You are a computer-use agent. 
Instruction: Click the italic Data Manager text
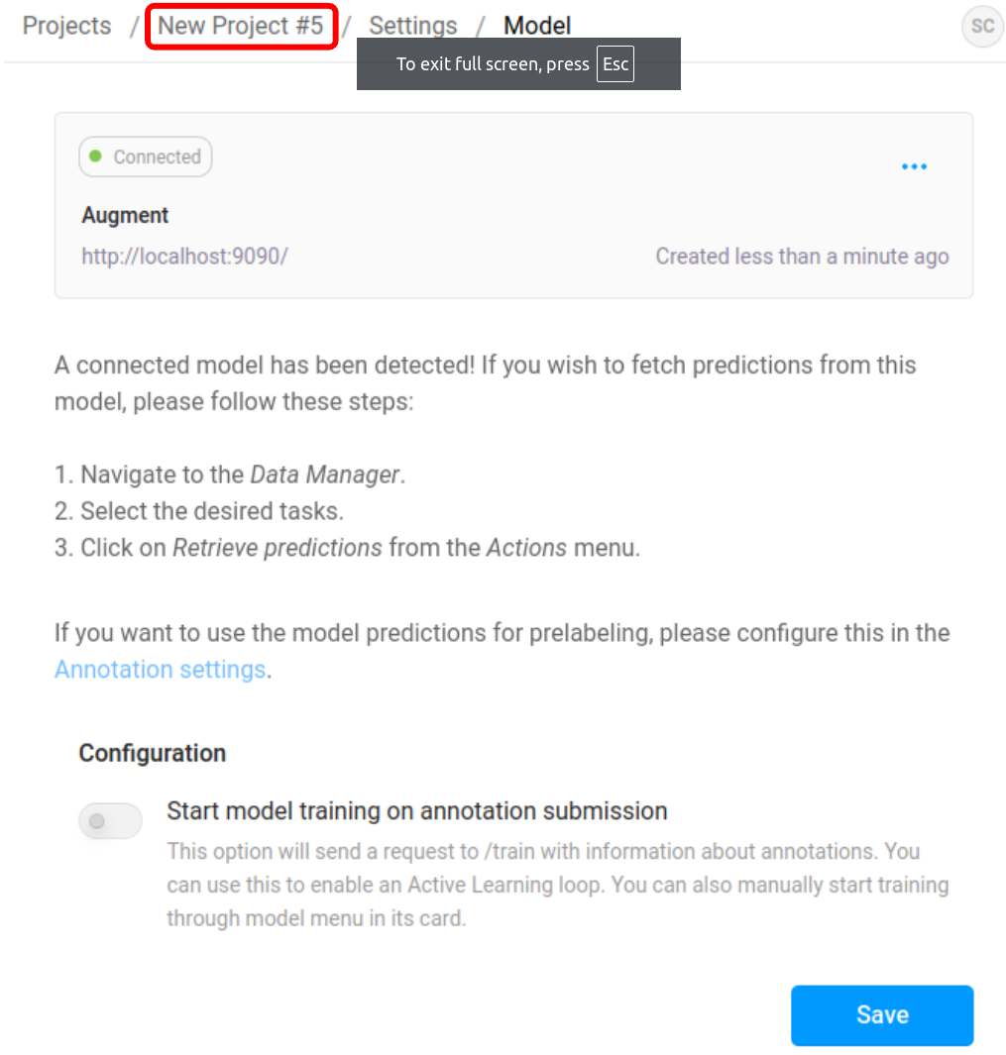coord(325,475)
